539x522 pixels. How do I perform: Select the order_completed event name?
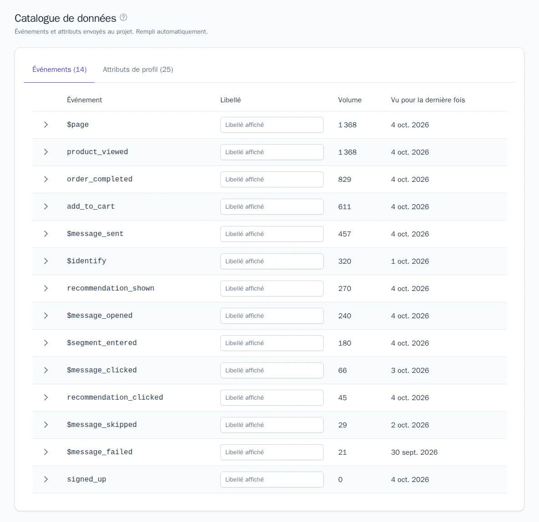click(x=100, y=179)
